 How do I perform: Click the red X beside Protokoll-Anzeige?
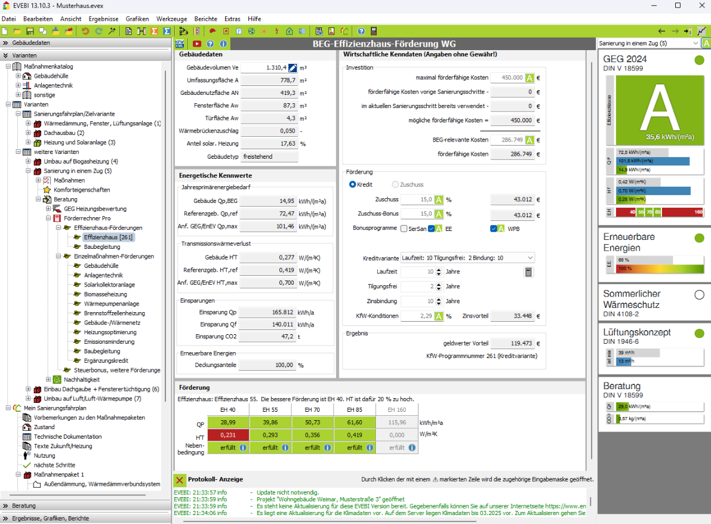[x=180, y=480]
